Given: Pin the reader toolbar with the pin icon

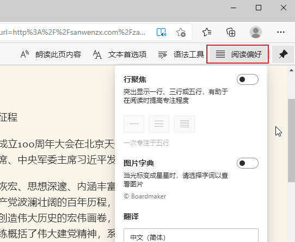Looking at the screenshot, I should pyautogui.click(x=283, y=54).
